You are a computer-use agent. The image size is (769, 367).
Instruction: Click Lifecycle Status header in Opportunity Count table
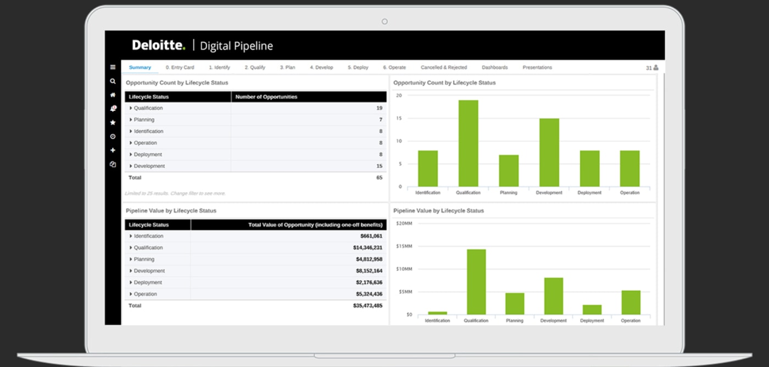pyautogui.click(x=178, y=97)
